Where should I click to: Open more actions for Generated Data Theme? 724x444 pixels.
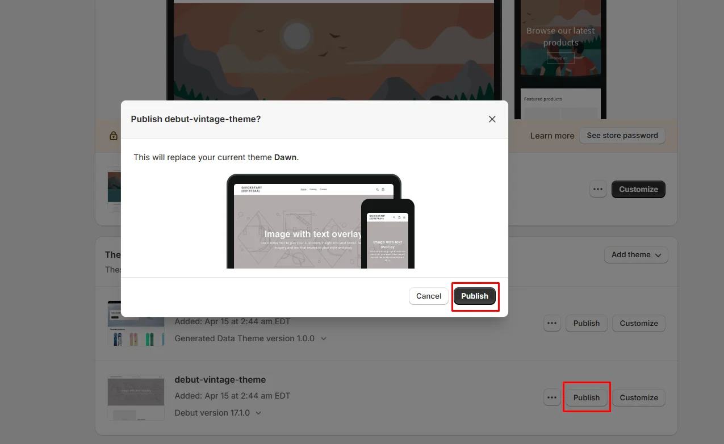pos(552,323)
